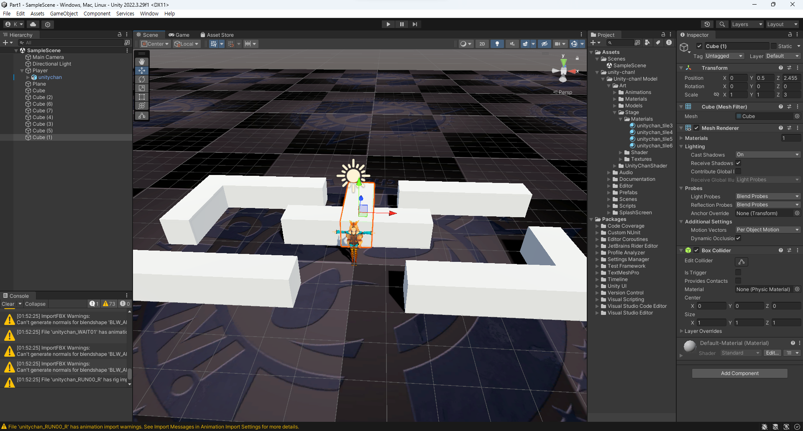
Task: Open the Cast Shadows dropdown
Action: (768, 155)
